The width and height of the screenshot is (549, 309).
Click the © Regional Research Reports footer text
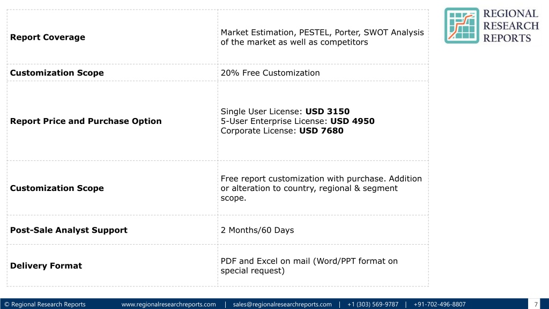point(45,305)
